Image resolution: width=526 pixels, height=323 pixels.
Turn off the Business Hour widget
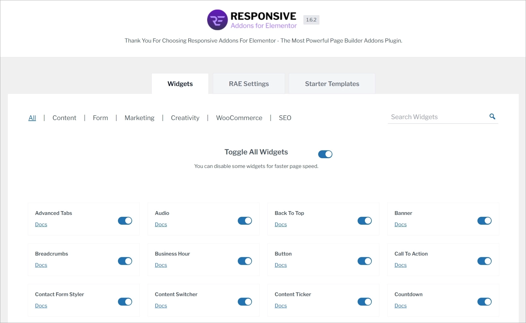(244, 261)
